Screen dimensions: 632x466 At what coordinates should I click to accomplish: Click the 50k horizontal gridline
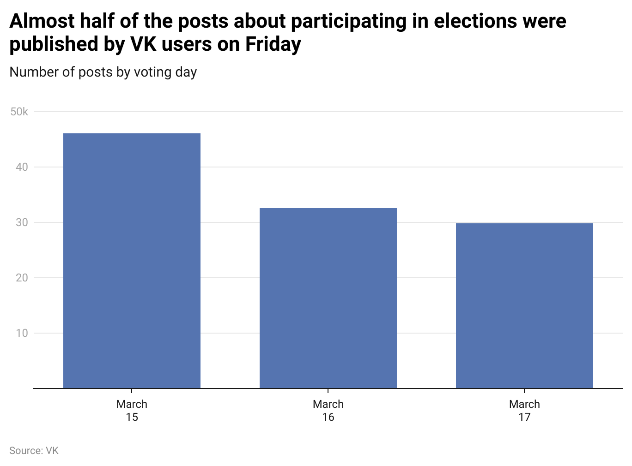click(328, 112)
